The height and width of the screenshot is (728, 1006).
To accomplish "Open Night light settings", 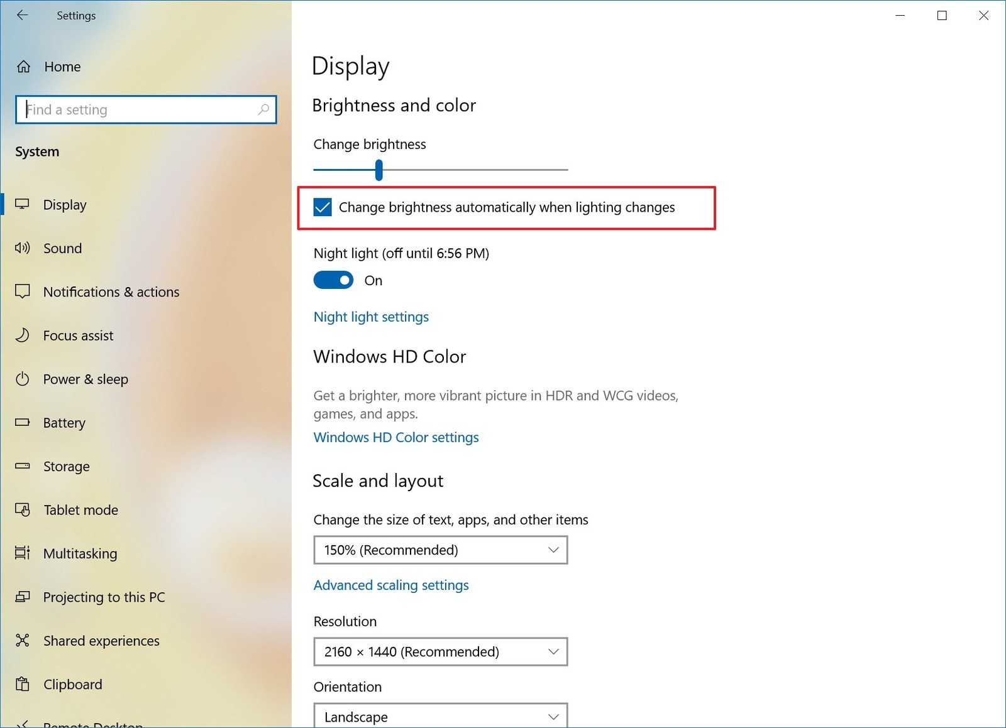I will point(371,317).
